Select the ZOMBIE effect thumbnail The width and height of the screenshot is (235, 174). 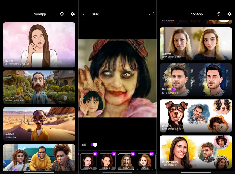(x=127, y=161)
